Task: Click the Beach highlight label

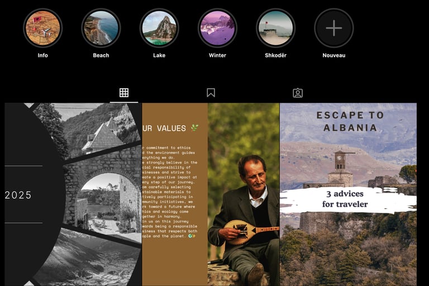Action: click(x=101, y=55)
